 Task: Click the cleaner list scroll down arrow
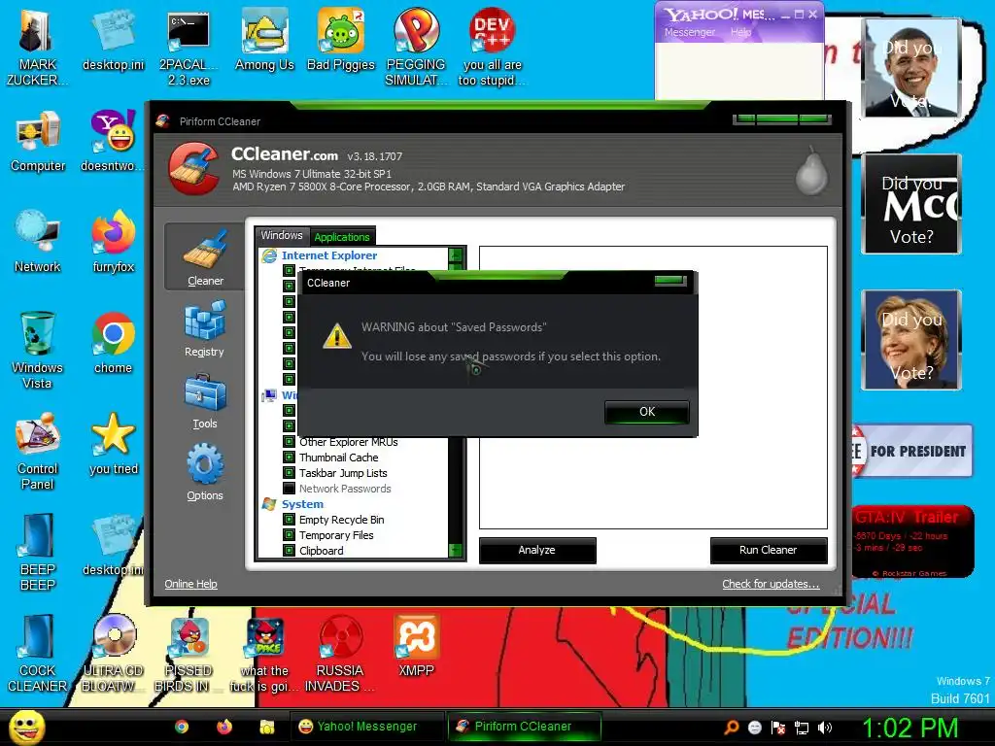(x=456, y=550)
